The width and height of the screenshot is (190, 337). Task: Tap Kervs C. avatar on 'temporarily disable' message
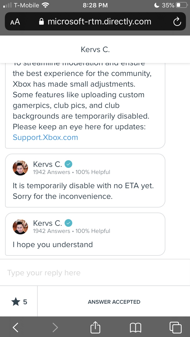(x=20, y=168)
